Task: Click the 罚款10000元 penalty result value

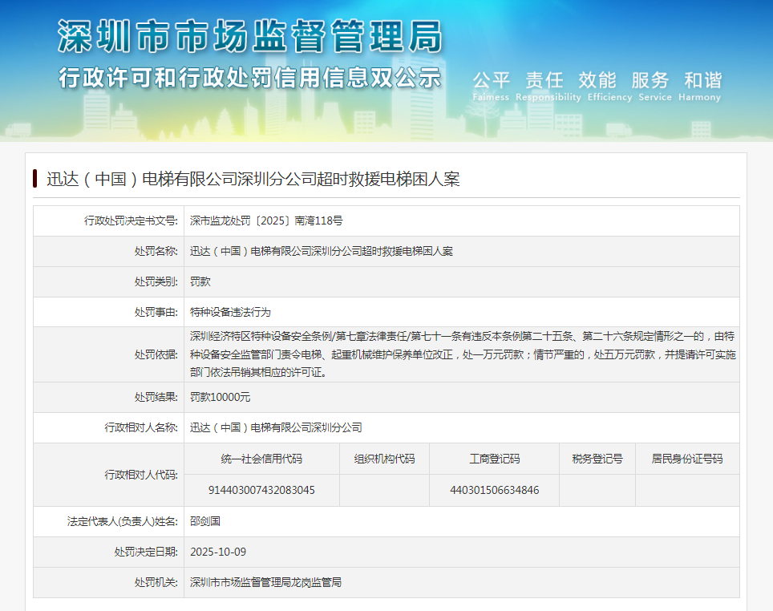Action: coord(221,397)
